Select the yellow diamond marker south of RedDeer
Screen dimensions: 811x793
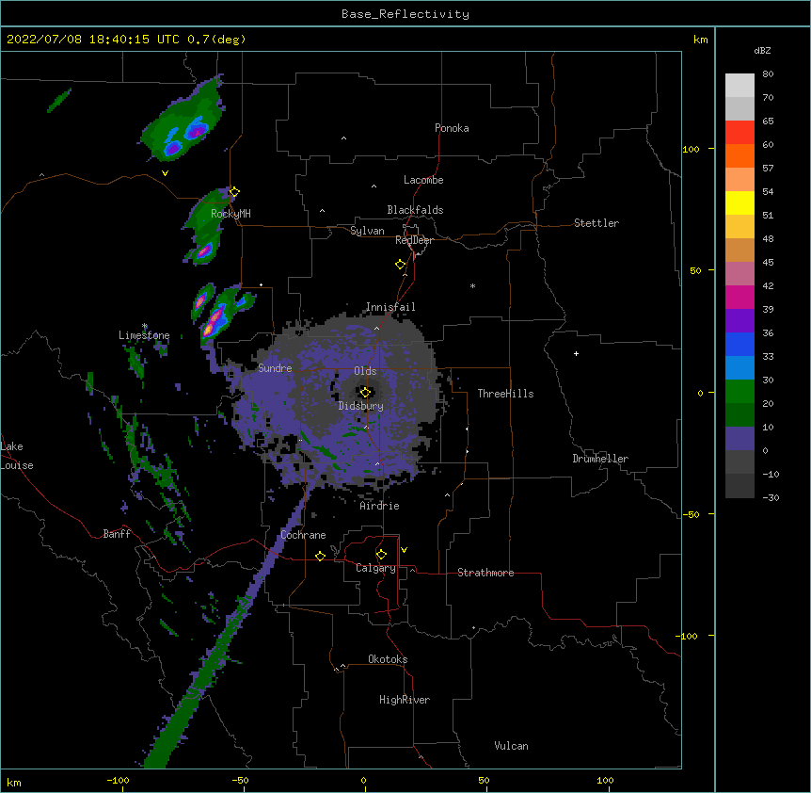point(401,265)
